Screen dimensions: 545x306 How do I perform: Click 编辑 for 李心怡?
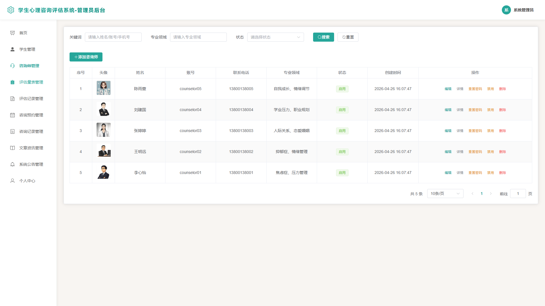448,173
